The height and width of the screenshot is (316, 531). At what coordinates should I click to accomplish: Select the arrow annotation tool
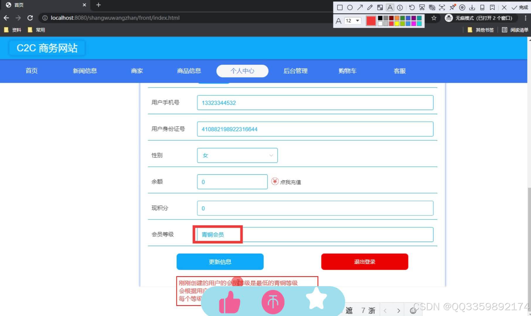click(x=360, y=7)
